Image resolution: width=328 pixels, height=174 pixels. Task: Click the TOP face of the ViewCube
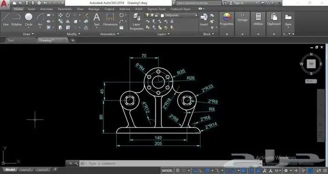point(311,64)
